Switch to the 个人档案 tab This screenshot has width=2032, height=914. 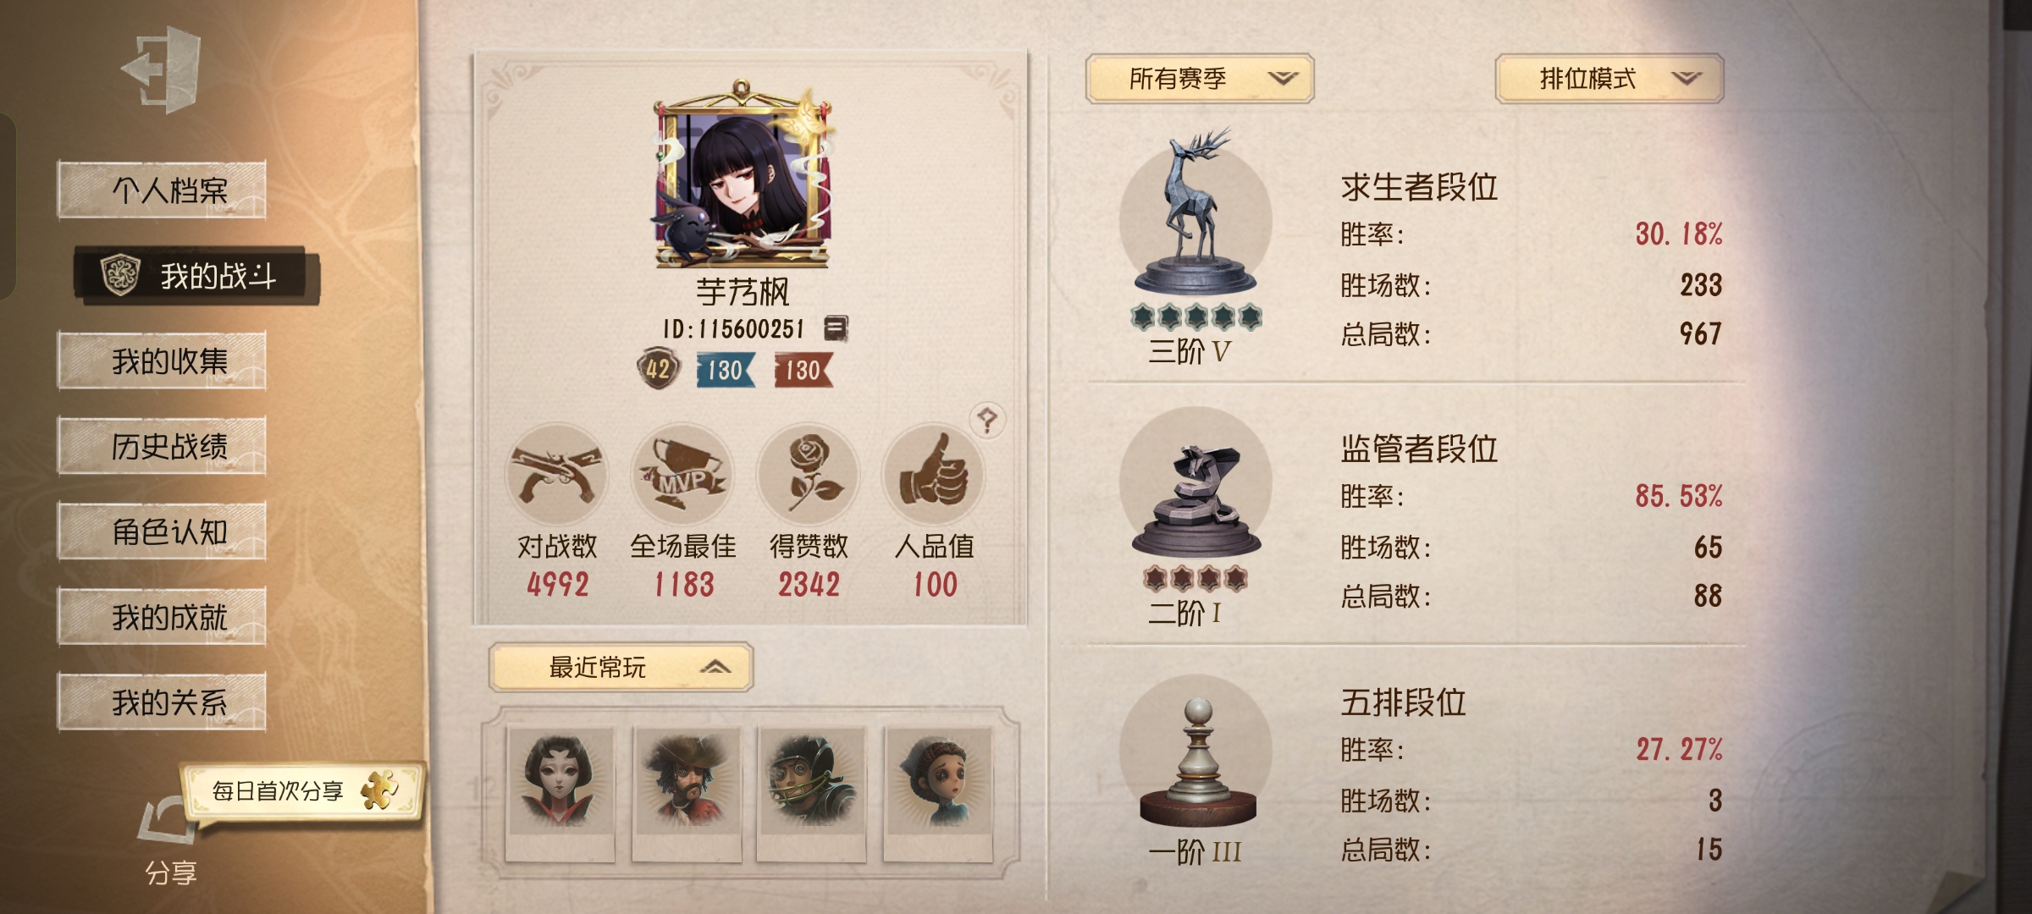click(162, 190)
